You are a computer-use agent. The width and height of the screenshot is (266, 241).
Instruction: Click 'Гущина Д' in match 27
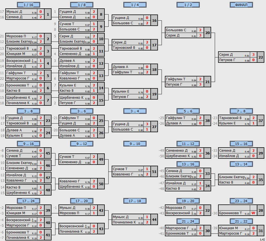121,124
